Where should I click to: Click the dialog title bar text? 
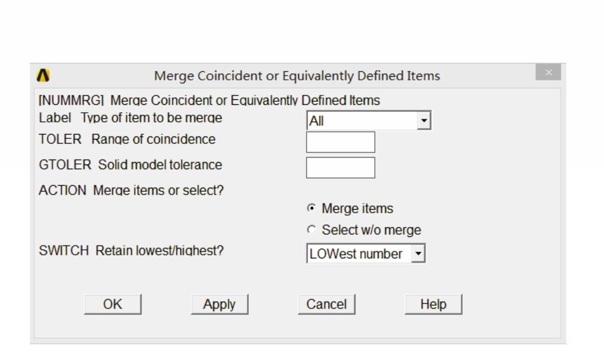click(x=297, y=76)
